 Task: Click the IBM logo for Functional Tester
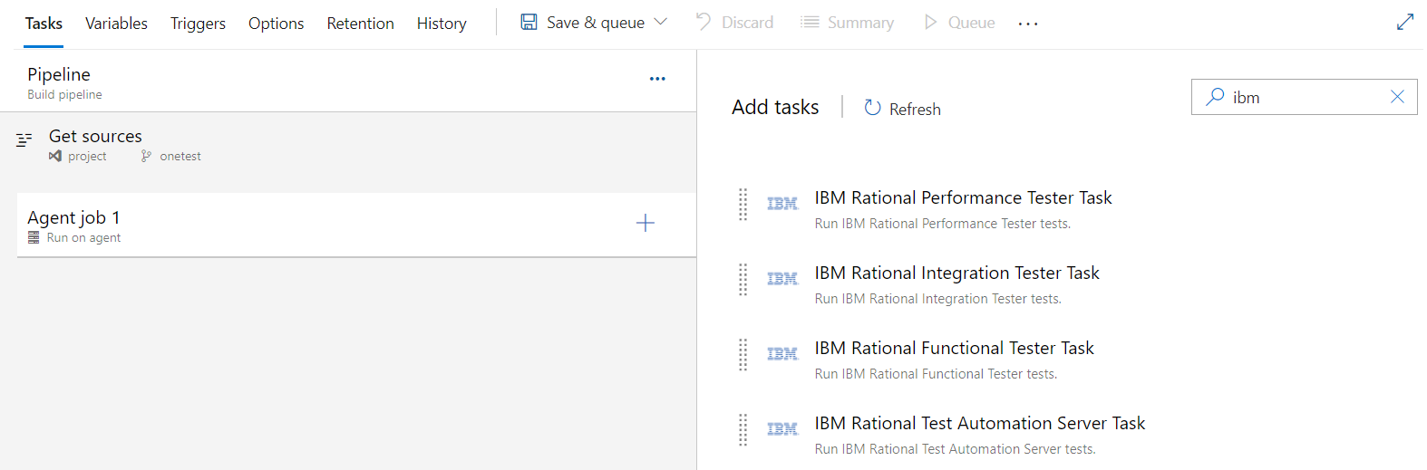782,354
